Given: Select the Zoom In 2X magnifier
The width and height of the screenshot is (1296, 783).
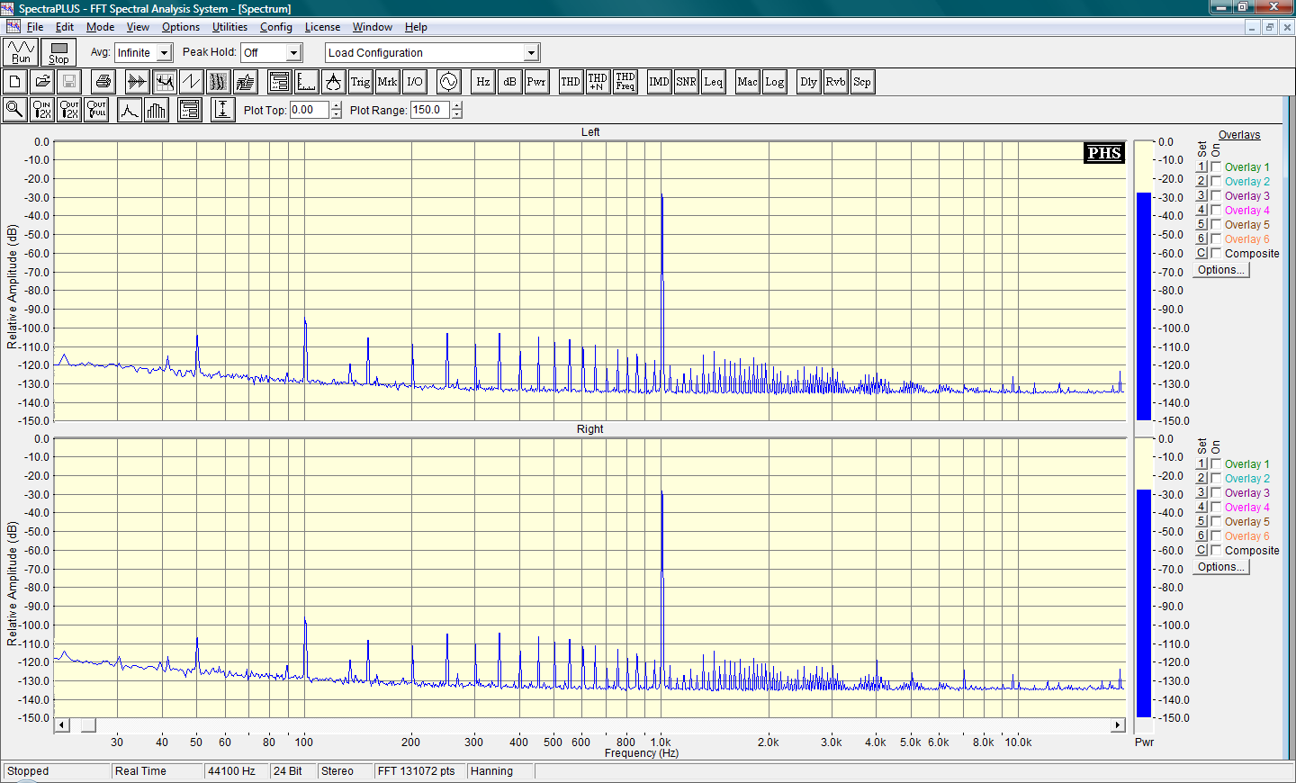Looking at the screenshot, I should [41, 110].
